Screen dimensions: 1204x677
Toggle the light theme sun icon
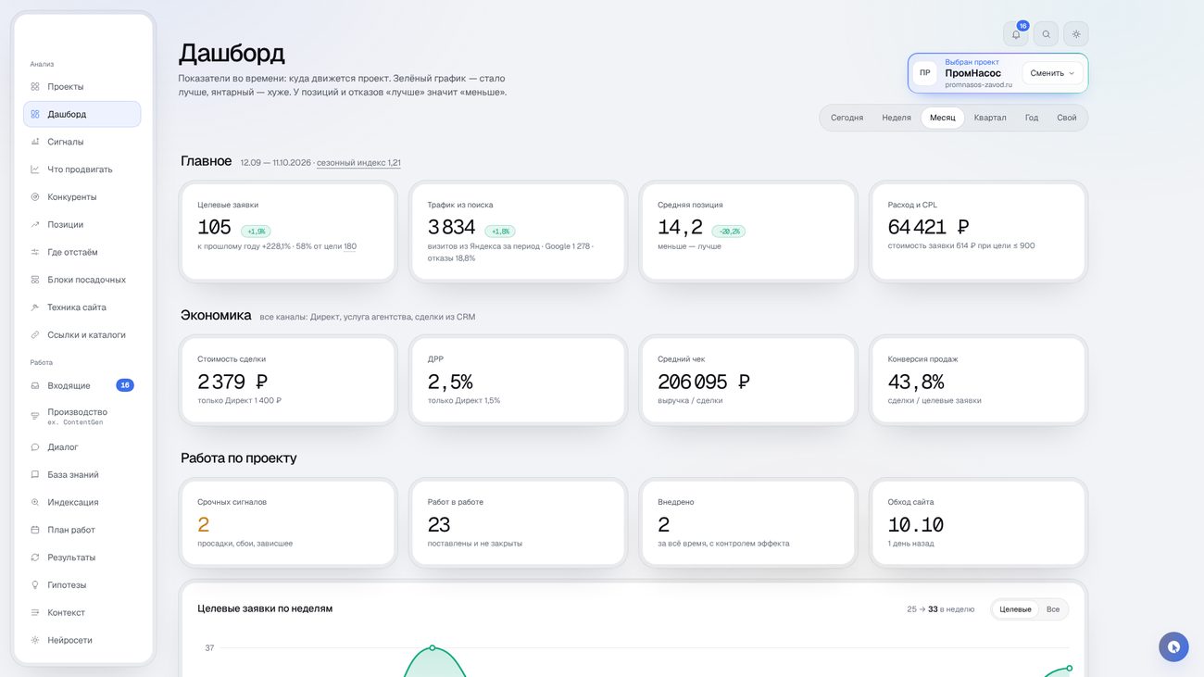[x=1076, y=34]
